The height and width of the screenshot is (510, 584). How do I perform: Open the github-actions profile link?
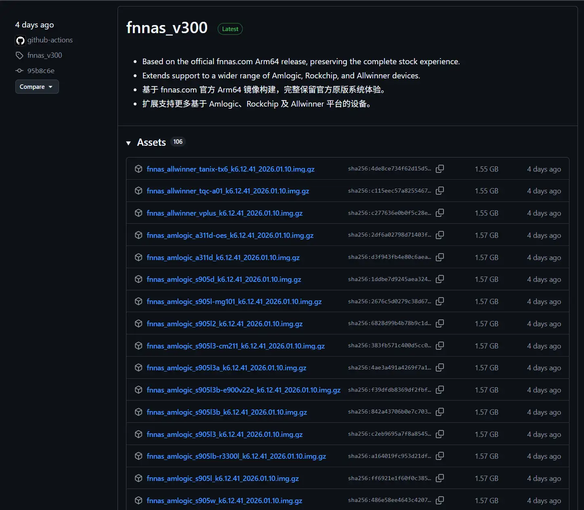(50, 40)
